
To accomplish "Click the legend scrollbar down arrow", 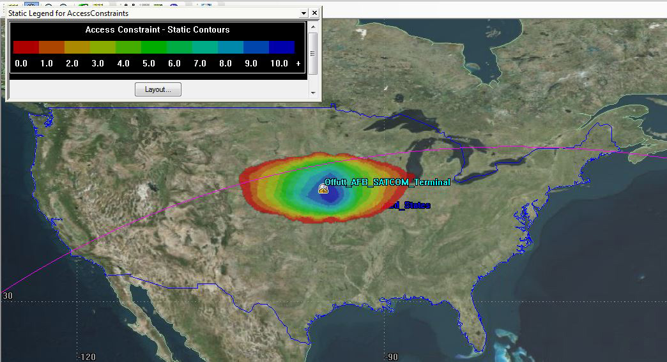I will coord(313,93).
